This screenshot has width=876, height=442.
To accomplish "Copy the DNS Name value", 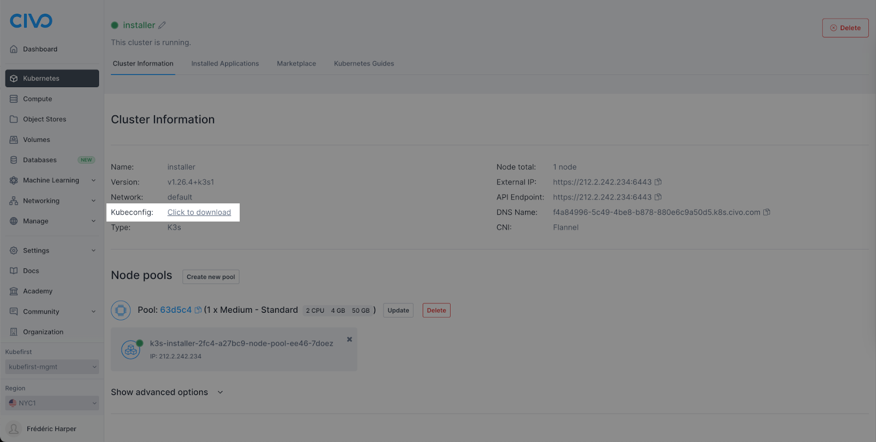I will coord(766,212).
